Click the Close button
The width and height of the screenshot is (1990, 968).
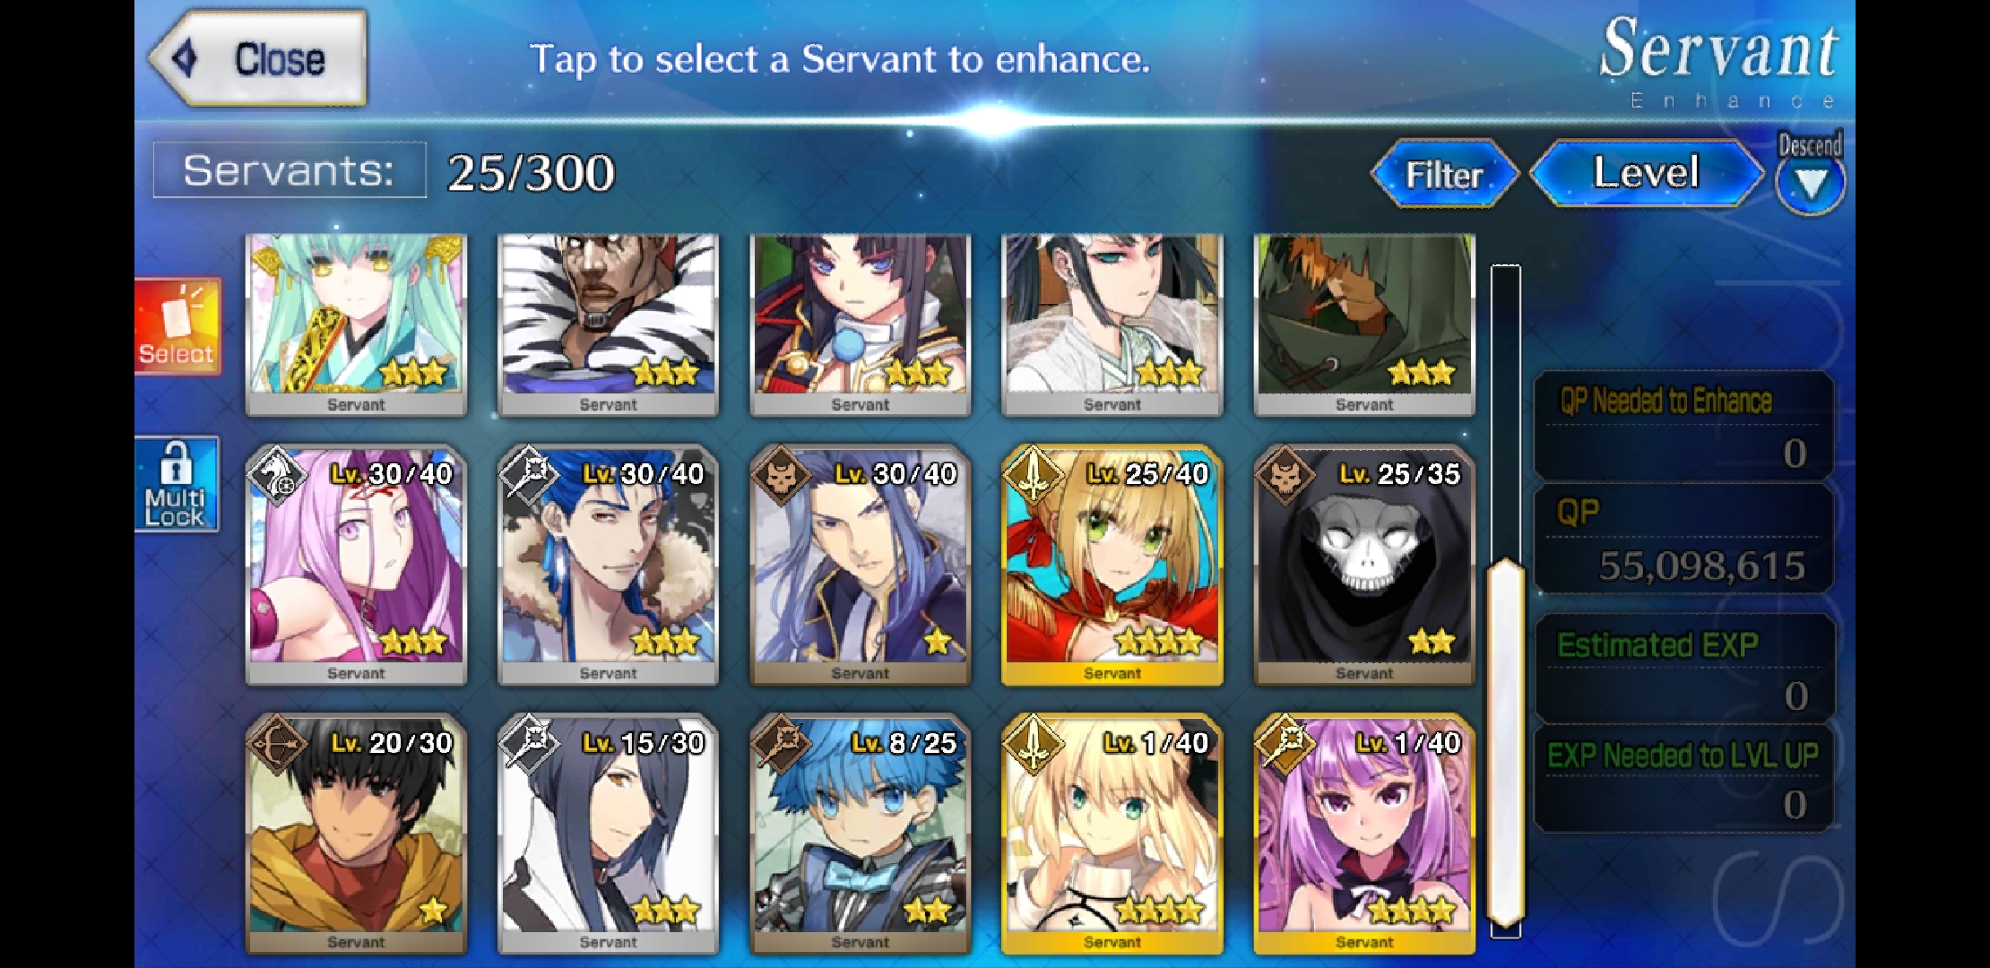coord(258,59)
